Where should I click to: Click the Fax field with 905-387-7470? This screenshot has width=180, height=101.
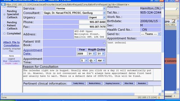pos(92,27)
